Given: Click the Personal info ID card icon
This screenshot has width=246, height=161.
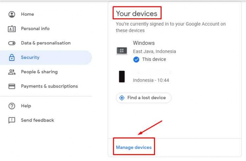Looking at the screenshot, I should [12, 29].
